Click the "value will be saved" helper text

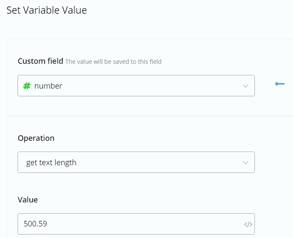tap(113, 62)
